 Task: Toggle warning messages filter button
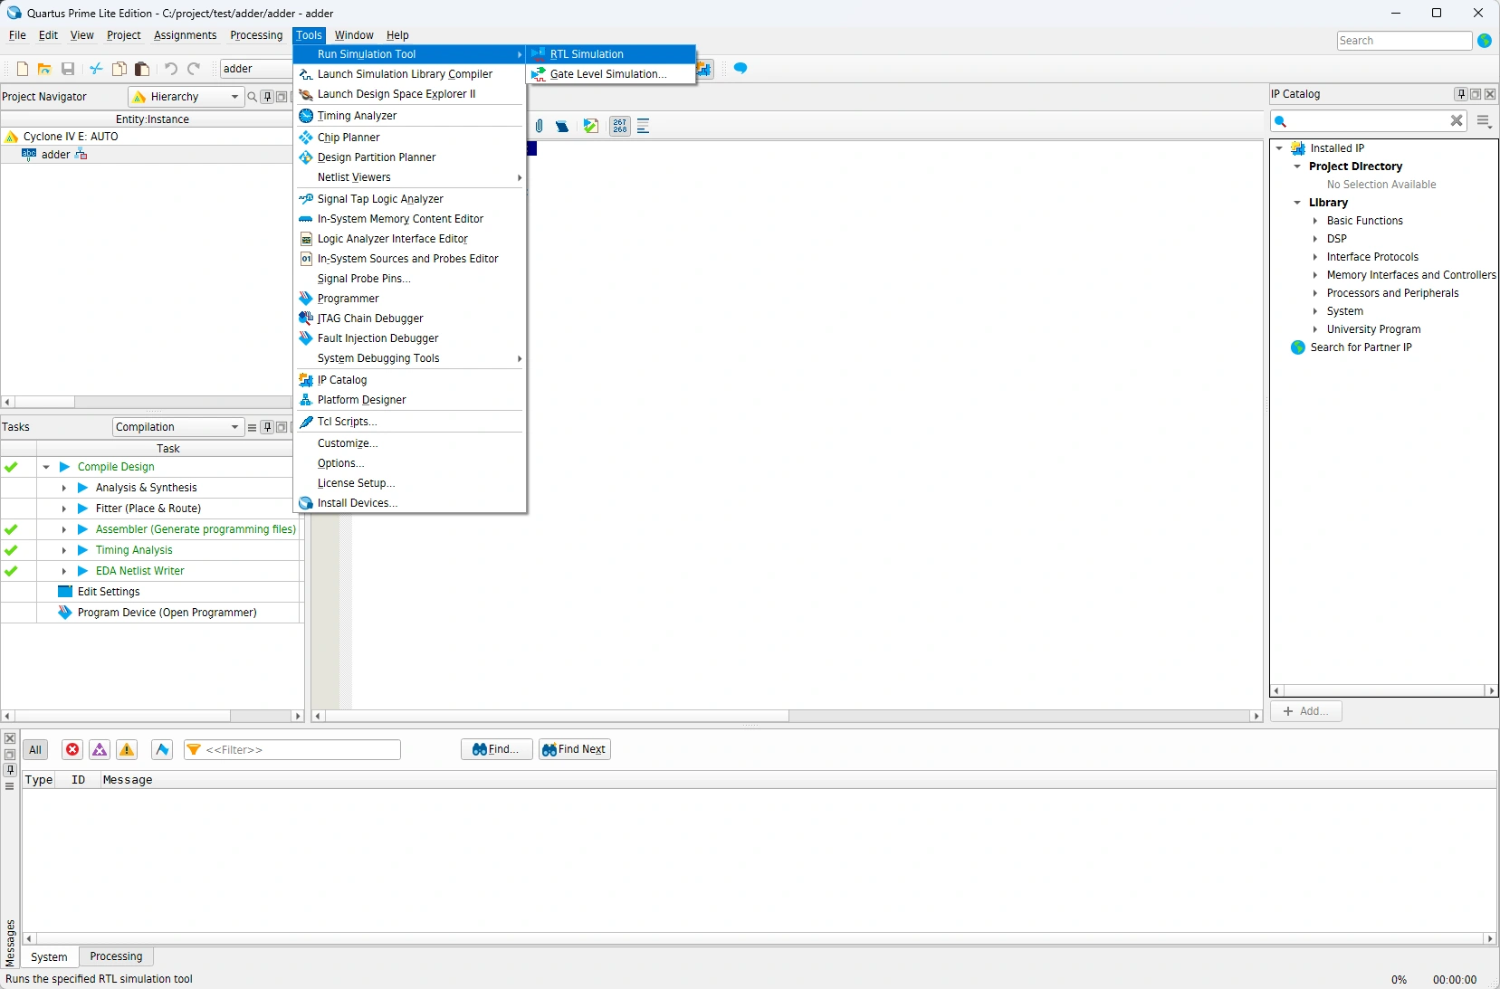tap(128, 749)
